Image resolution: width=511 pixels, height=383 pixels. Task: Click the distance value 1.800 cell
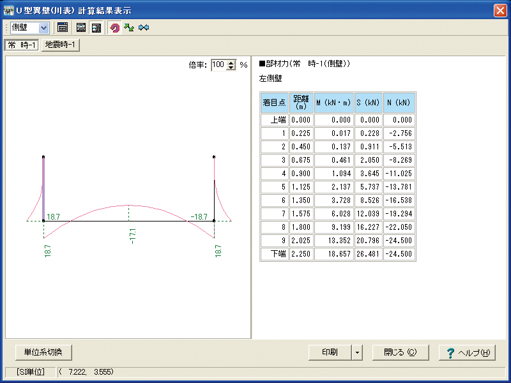coord(301,227)
